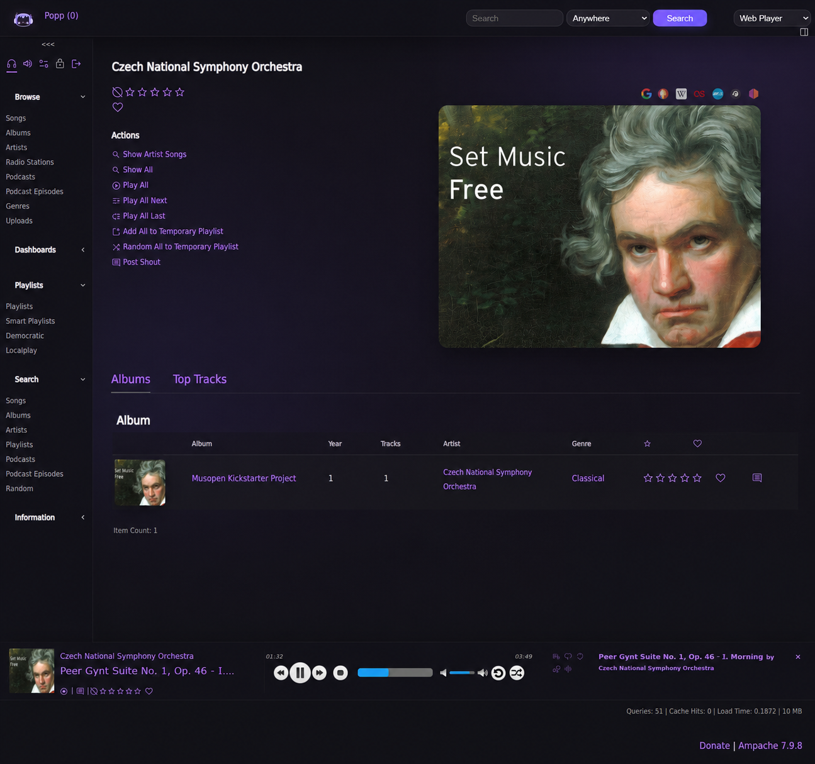Image resolution: width=815 pixels, height=764 pixels.
Task: Click the visualizer waveform icon in player
Action: pos(568,669)
